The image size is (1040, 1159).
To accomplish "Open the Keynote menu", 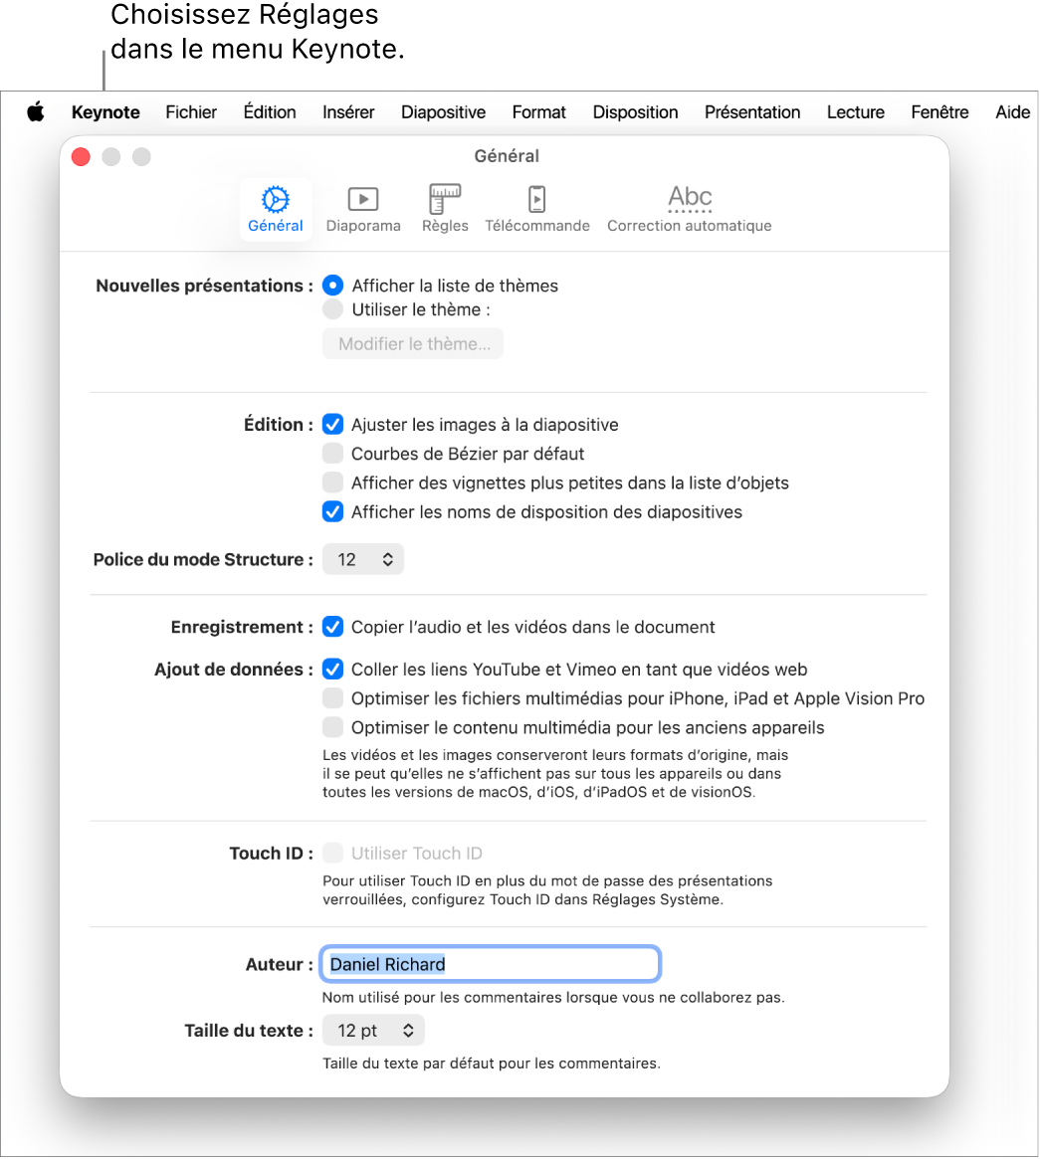I will 105,112.
